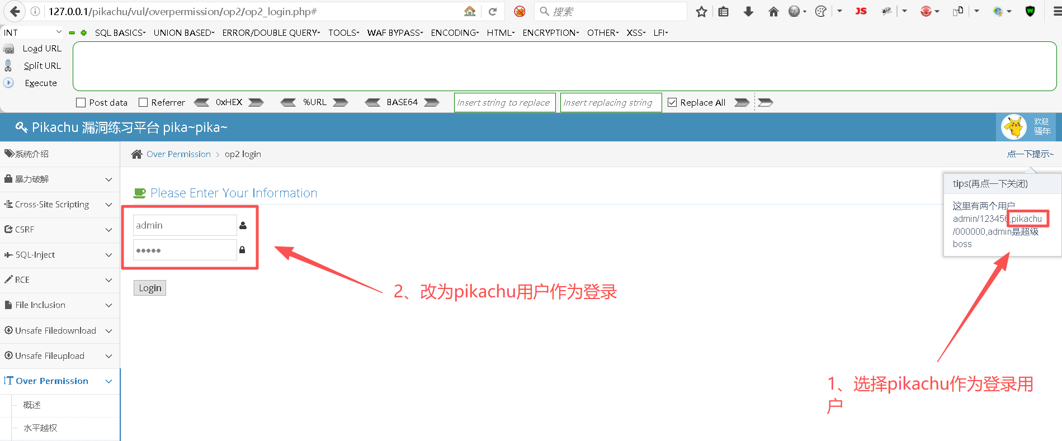Image resolution: width=1062 pixels, height=441 pixels.
Task: Open the ENCODING menu
Action: click(455, 32)
